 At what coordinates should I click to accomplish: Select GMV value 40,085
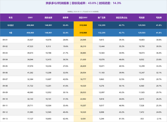(30, 92)
